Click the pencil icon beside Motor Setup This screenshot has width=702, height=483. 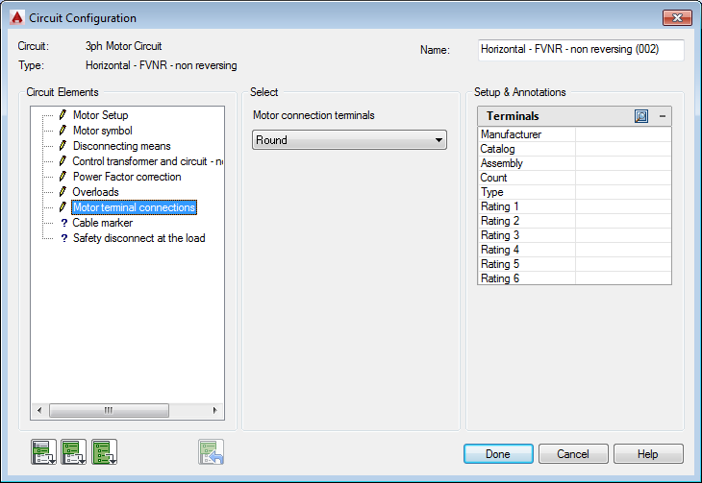[63, 115]
